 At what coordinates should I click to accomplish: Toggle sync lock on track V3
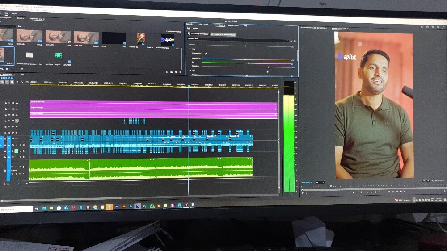13,127
